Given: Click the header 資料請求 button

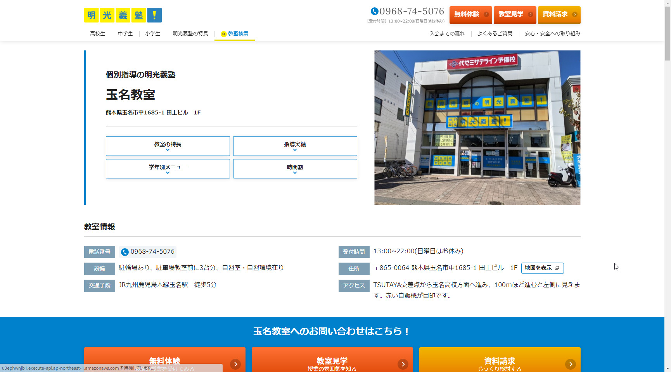Looking at the screenshot, I should 559,15.
